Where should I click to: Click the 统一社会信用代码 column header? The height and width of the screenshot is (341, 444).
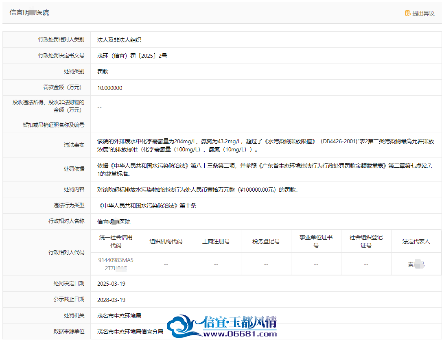(116, 241)
